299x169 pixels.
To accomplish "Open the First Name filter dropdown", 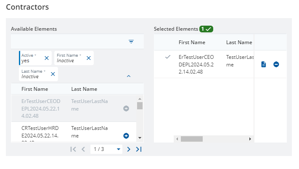I will tap(69, 55).
